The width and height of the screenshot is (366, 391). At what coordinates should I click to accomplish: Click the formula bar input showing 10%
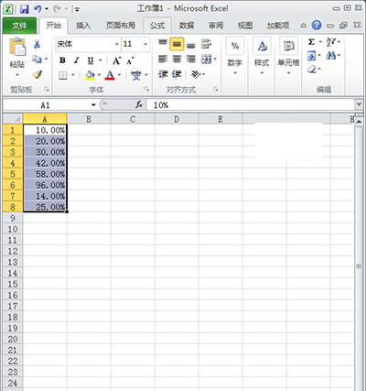tap(250, 105)
